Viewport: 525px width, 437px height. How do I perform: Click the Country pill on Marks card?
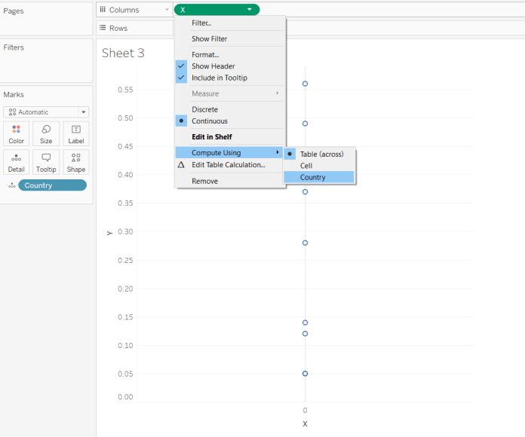(52, 185)
